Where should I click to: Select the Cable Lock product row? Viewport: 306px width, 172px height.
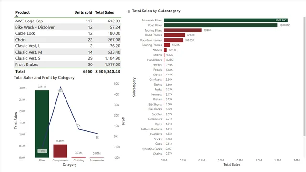point(67,33)
